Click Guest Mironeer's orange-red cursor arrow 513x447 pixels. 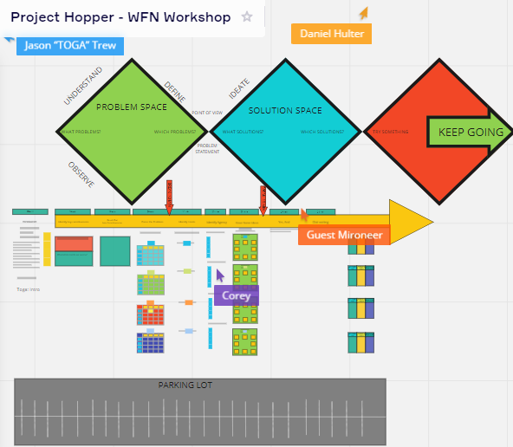(304, 215)
